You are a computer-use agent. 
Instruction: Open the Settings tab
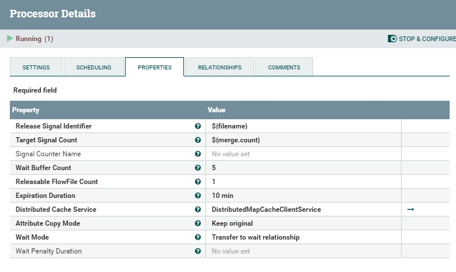[x=36, y=67]
